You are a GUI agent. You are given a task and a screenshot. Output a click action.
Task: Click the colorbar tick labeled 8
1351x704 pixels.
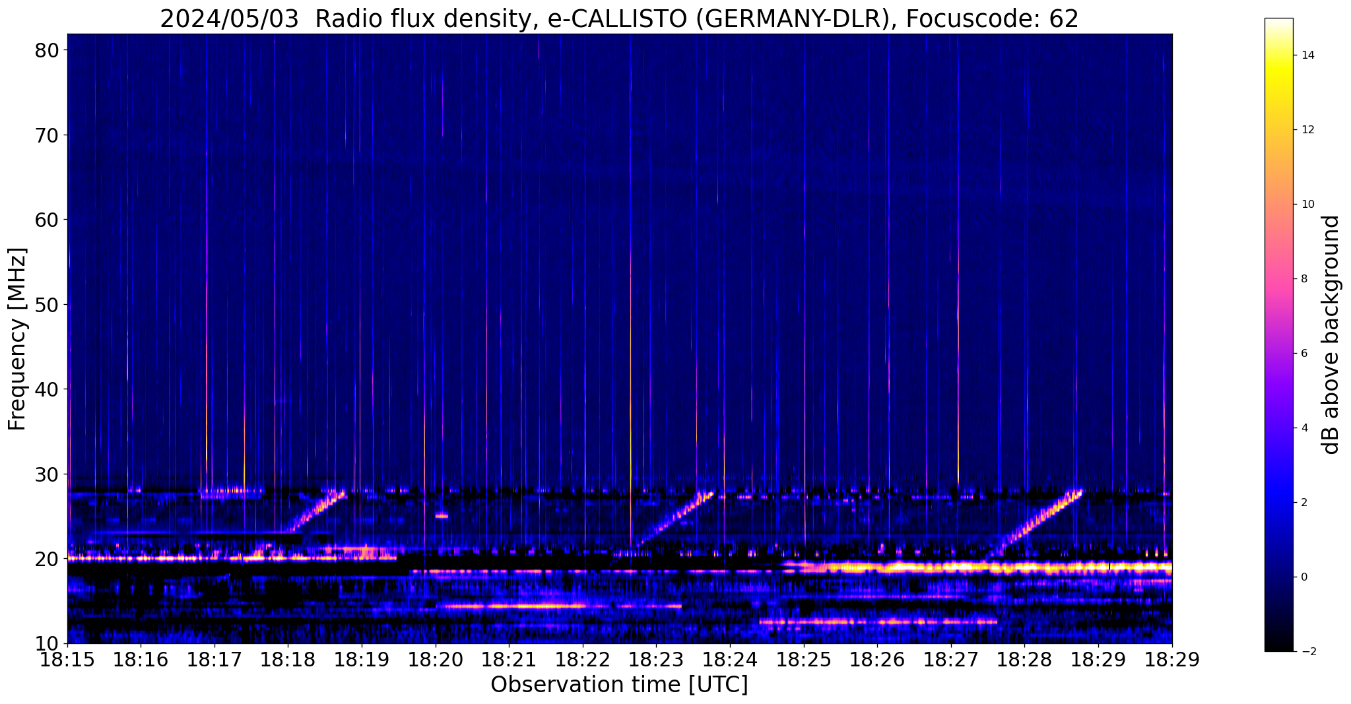(1304, 279)
